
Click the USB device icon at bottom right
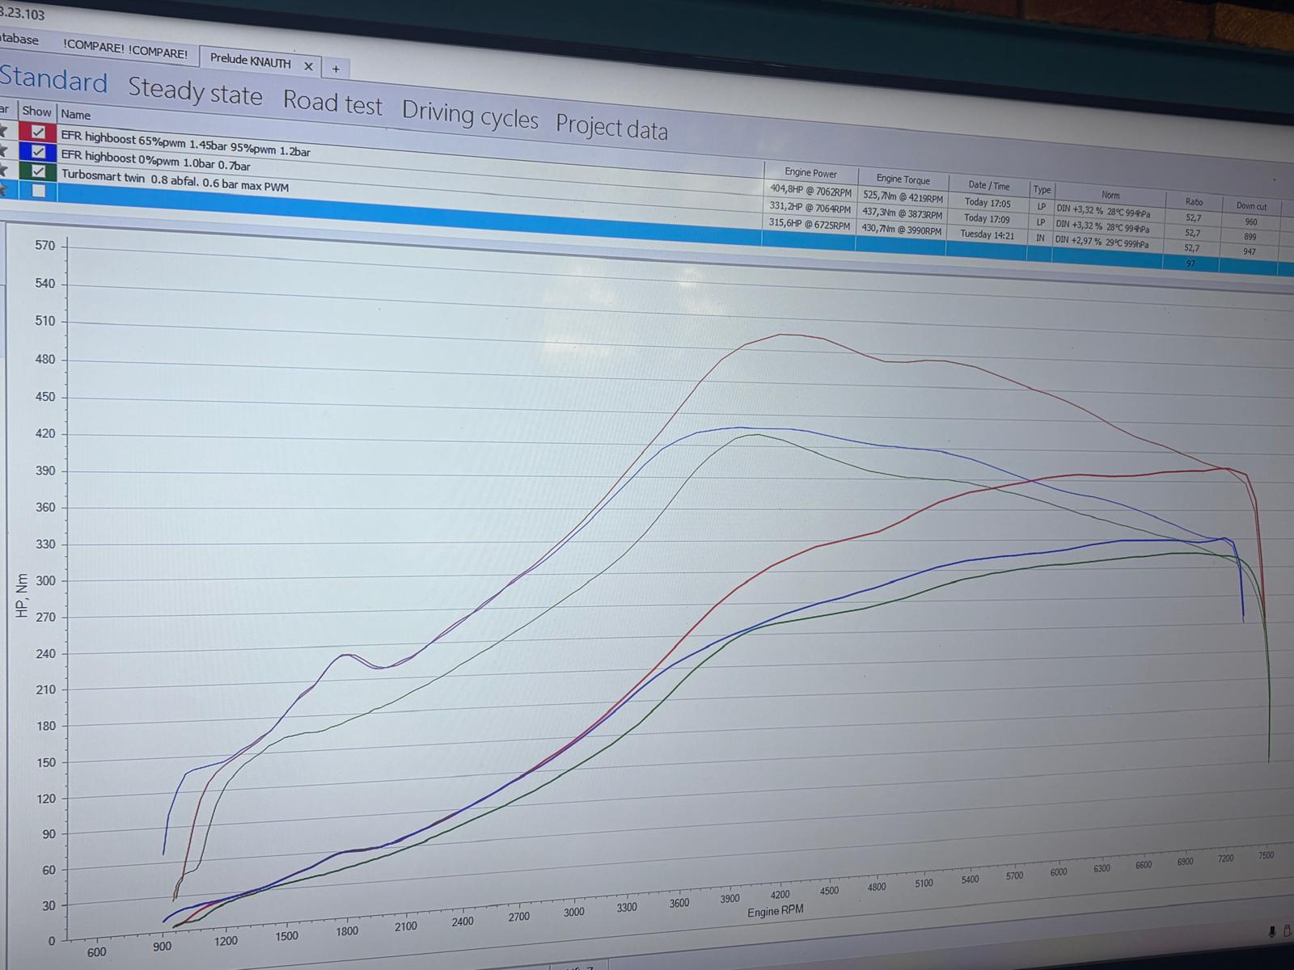tap(1288, 932)
